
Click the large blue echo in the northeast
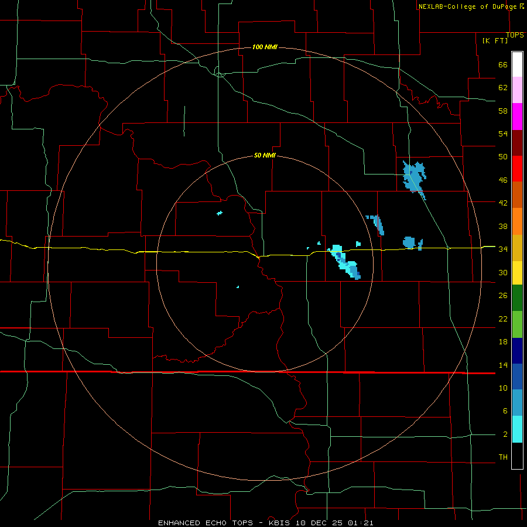[x=414, y=178]
